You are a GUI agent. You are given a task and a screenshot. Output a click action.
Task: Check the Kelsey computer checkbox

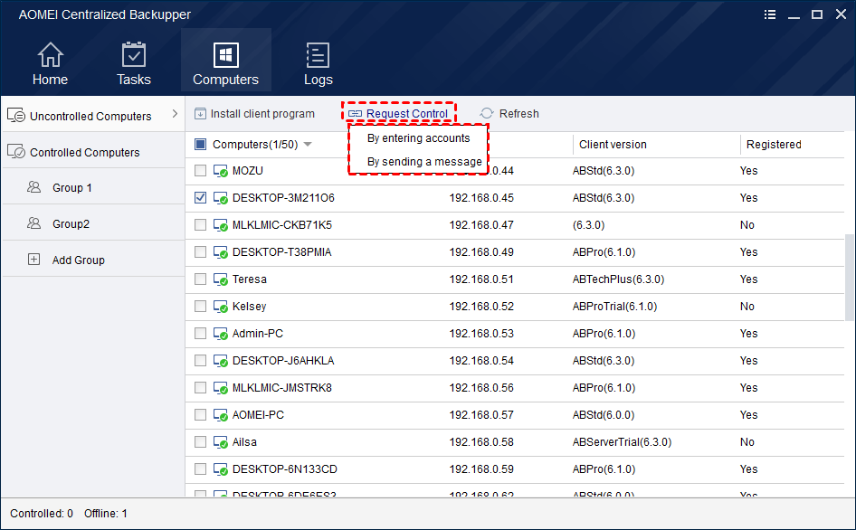click(200, 307)
